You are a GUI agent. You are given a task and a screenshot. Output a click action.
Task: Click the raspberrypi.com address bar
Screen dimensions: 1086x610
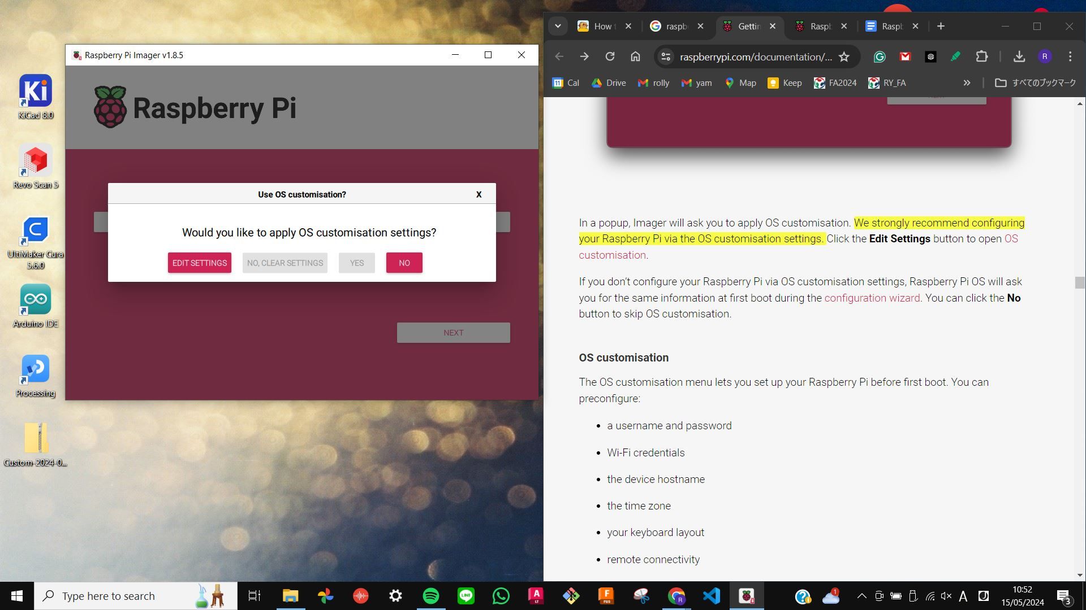pos(756,56)
